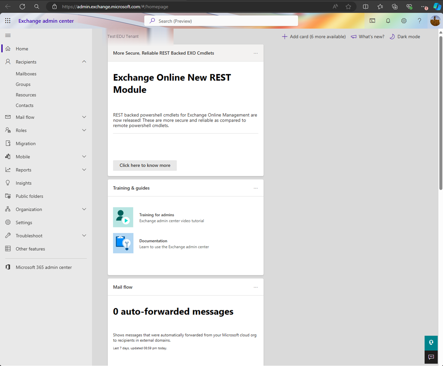This screenshot has width=443, height=366.
Task: Expand the Reports chevron
Action: 84,170
